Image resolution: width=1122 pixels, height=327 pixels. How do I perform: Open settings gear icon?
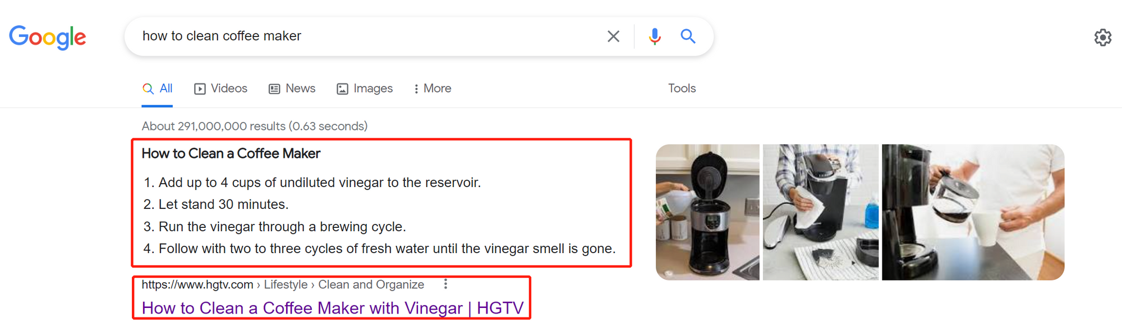tap(1102, 38)
